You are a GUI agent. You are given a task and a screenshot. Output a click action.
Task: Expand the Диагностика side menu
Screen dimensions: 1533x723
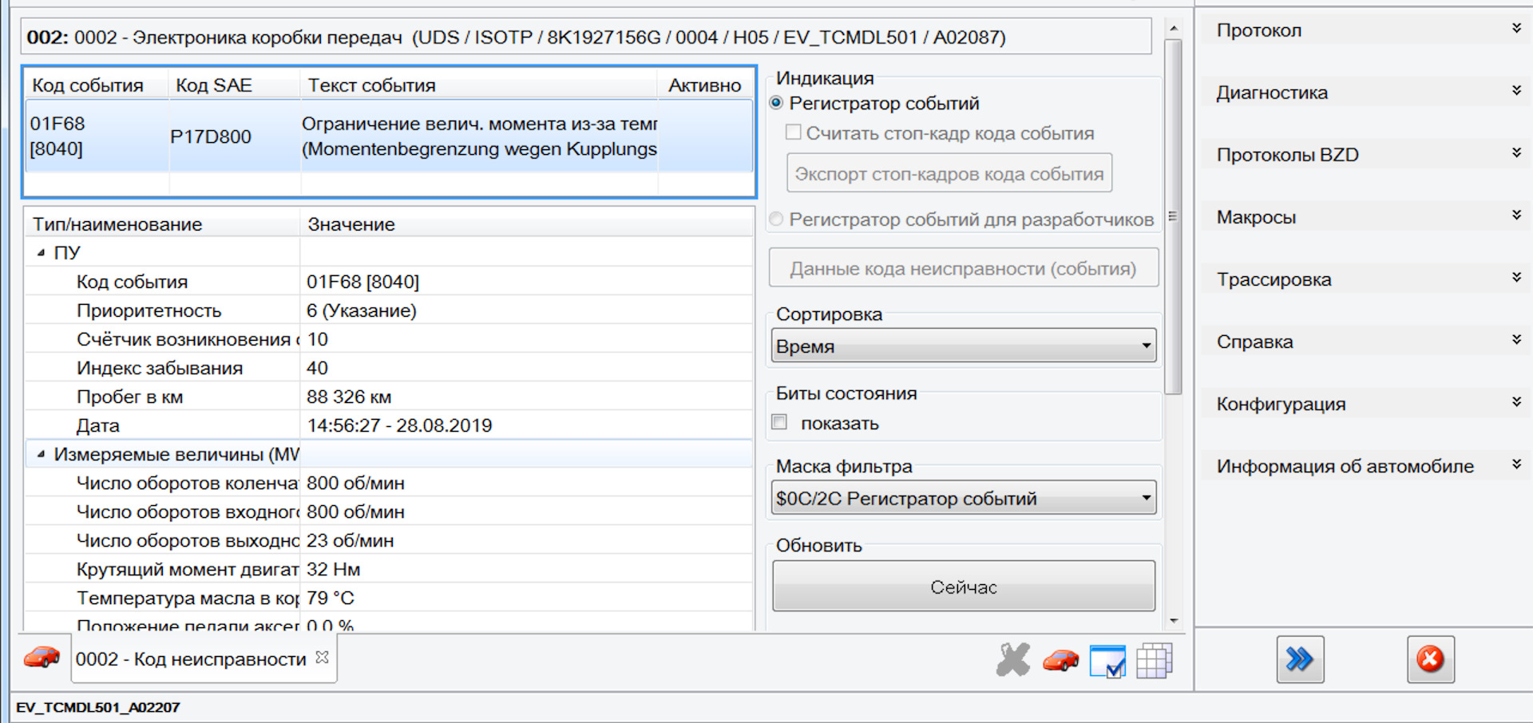pyautogui.click(x=1367, y=93)
